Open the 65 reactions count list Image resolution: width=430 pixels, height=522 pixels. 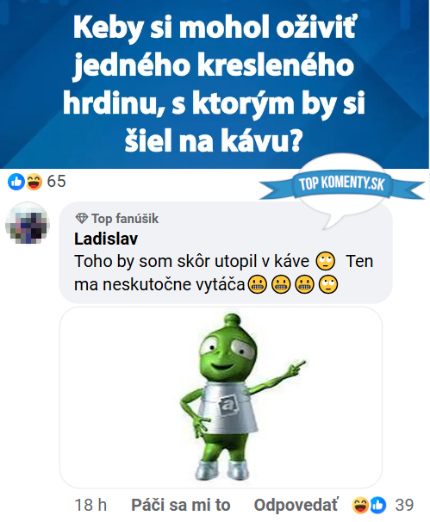pyautogui.click(x=56, y=182)
